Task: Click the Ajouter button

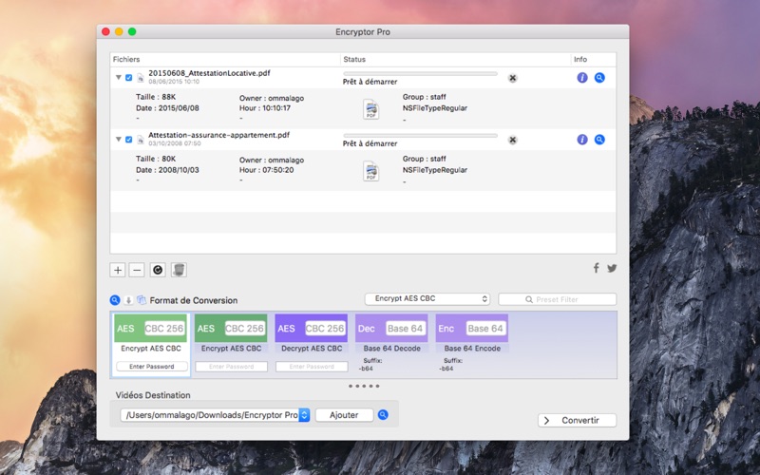Action: 344,415
